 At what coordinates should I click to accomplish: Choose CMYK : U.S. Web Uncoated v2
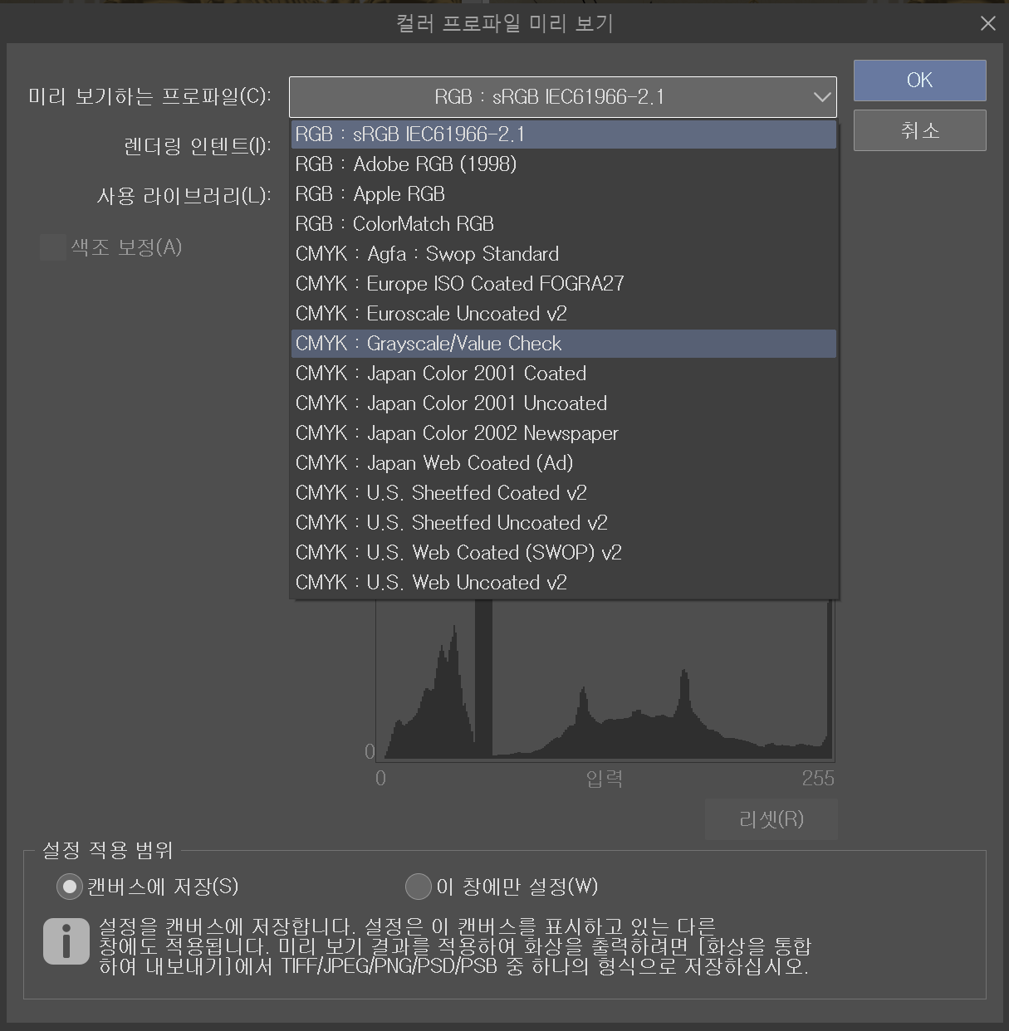tap(563, 583)
